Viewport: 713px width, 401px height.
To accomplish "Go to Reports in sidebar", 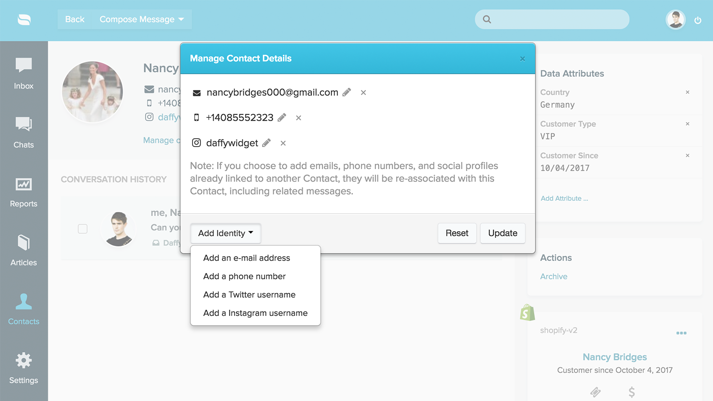I will (24, 192).
